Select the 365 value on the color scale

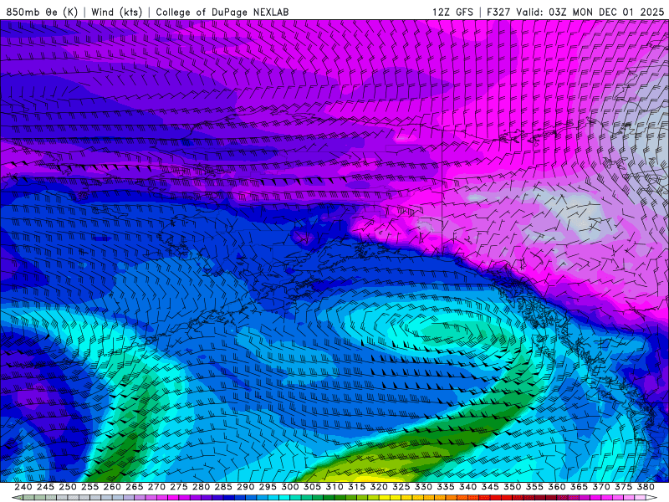pos(579,487)
